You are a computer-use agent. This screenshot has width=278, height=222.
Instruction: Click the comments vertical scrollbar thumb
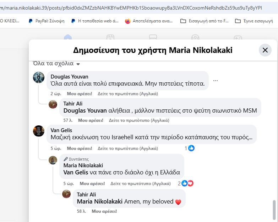pos(274,210)
